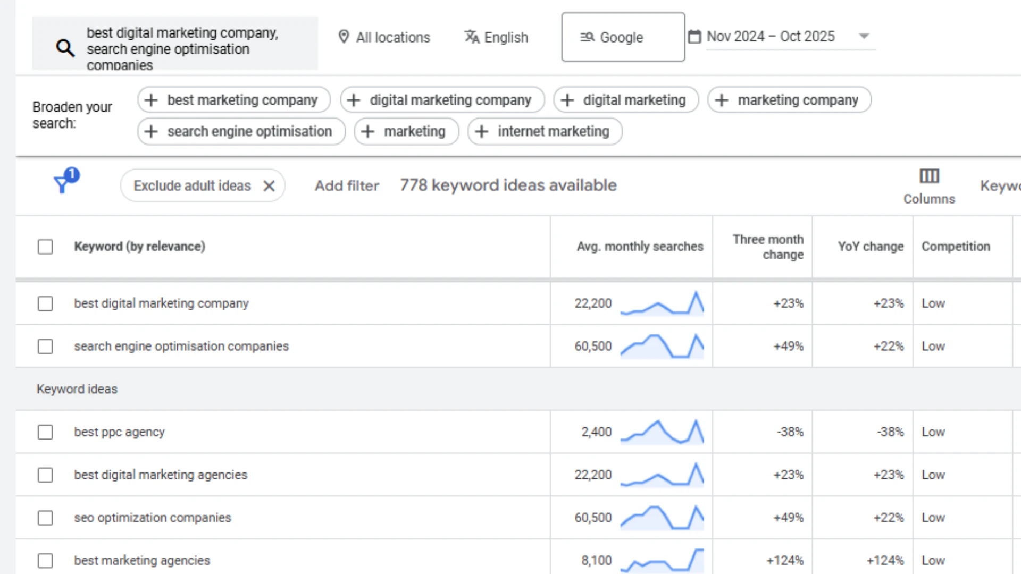Click Low competition for best ppc agency
1021x574 pixels.
click(933, 432)
